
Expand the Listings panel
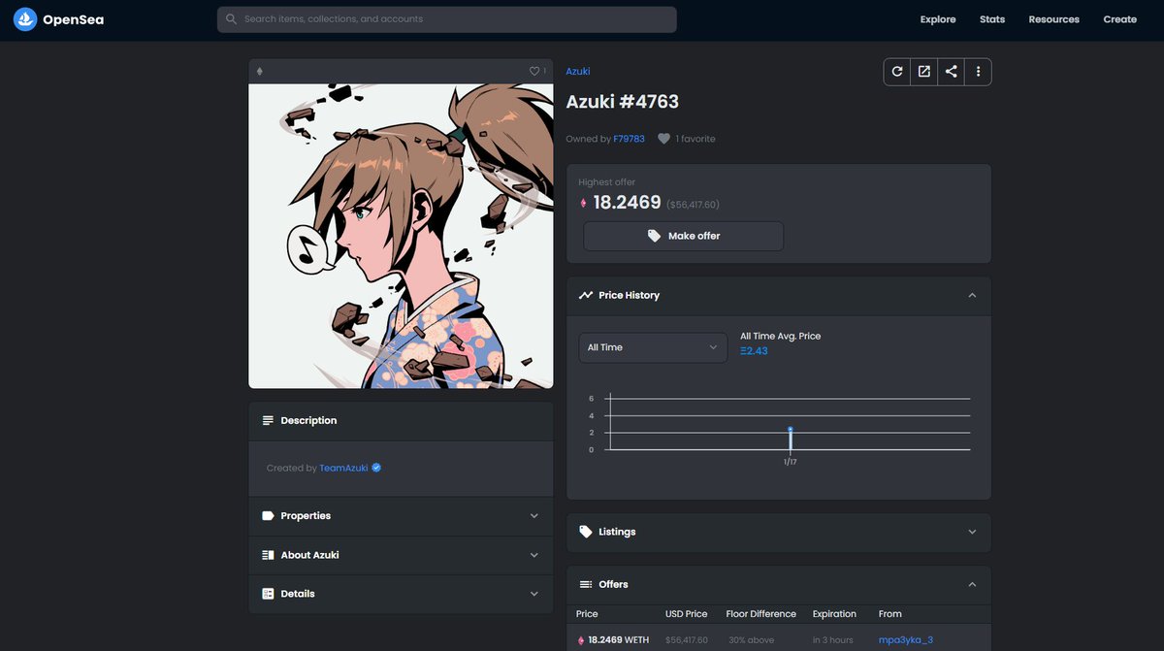point(972,532)
